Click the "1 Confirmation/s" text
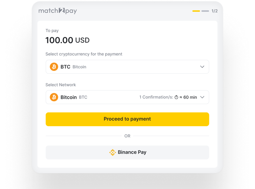 (x=156, y=97)
